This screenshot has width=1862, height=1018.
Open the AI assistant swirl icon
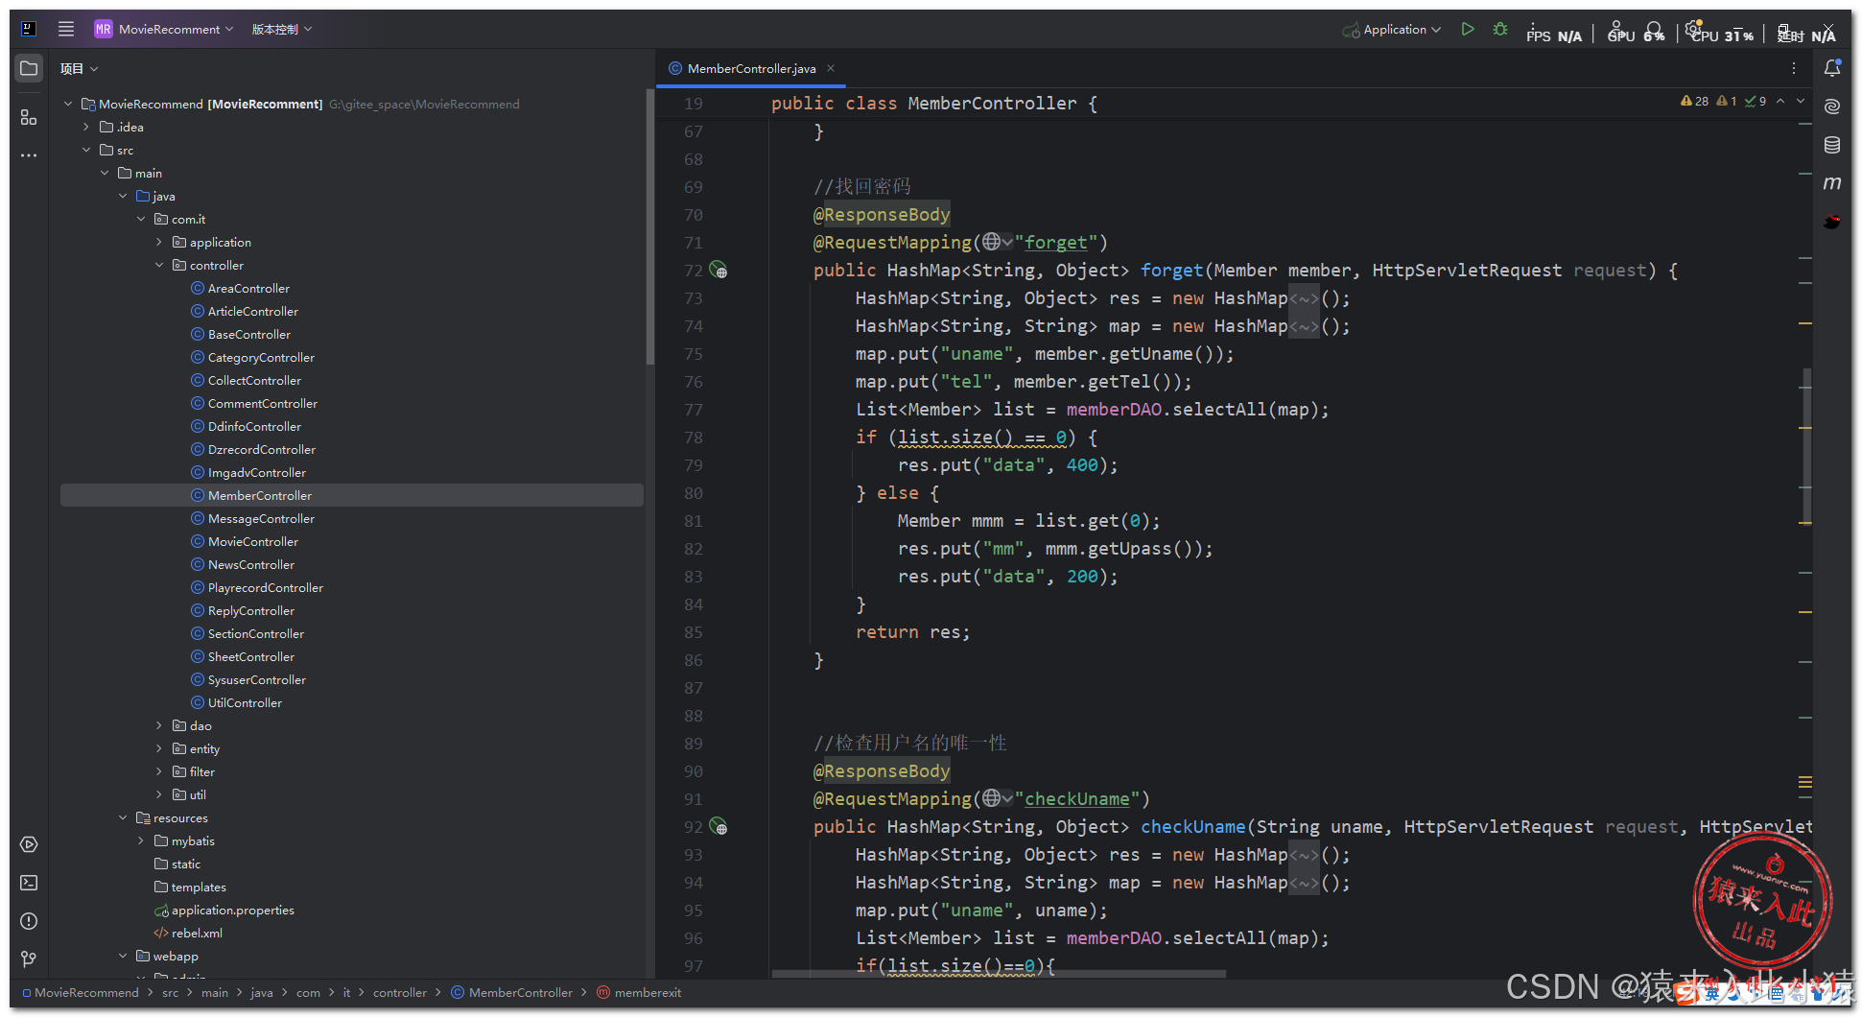1832,107
